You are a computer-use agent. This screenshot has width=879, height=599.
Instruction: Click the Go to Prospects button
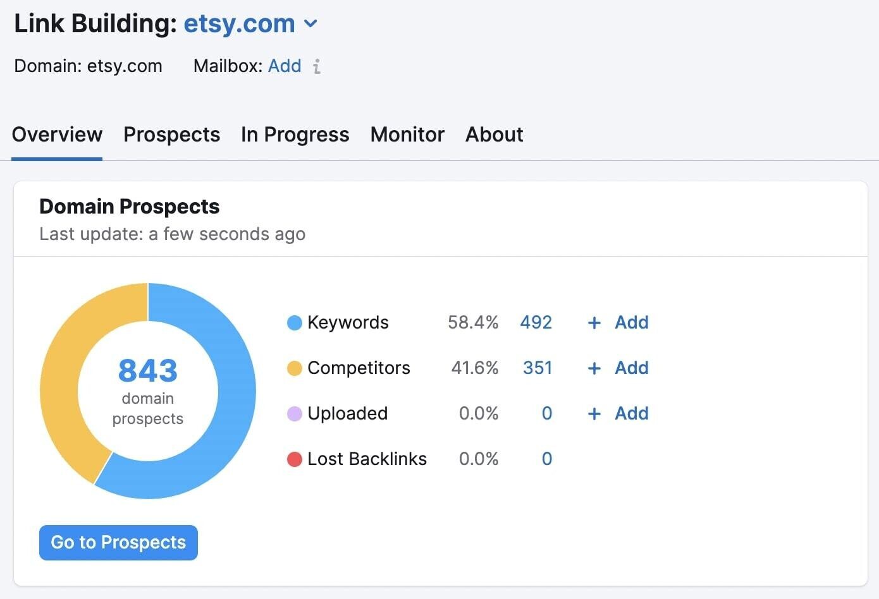point(118,543)
